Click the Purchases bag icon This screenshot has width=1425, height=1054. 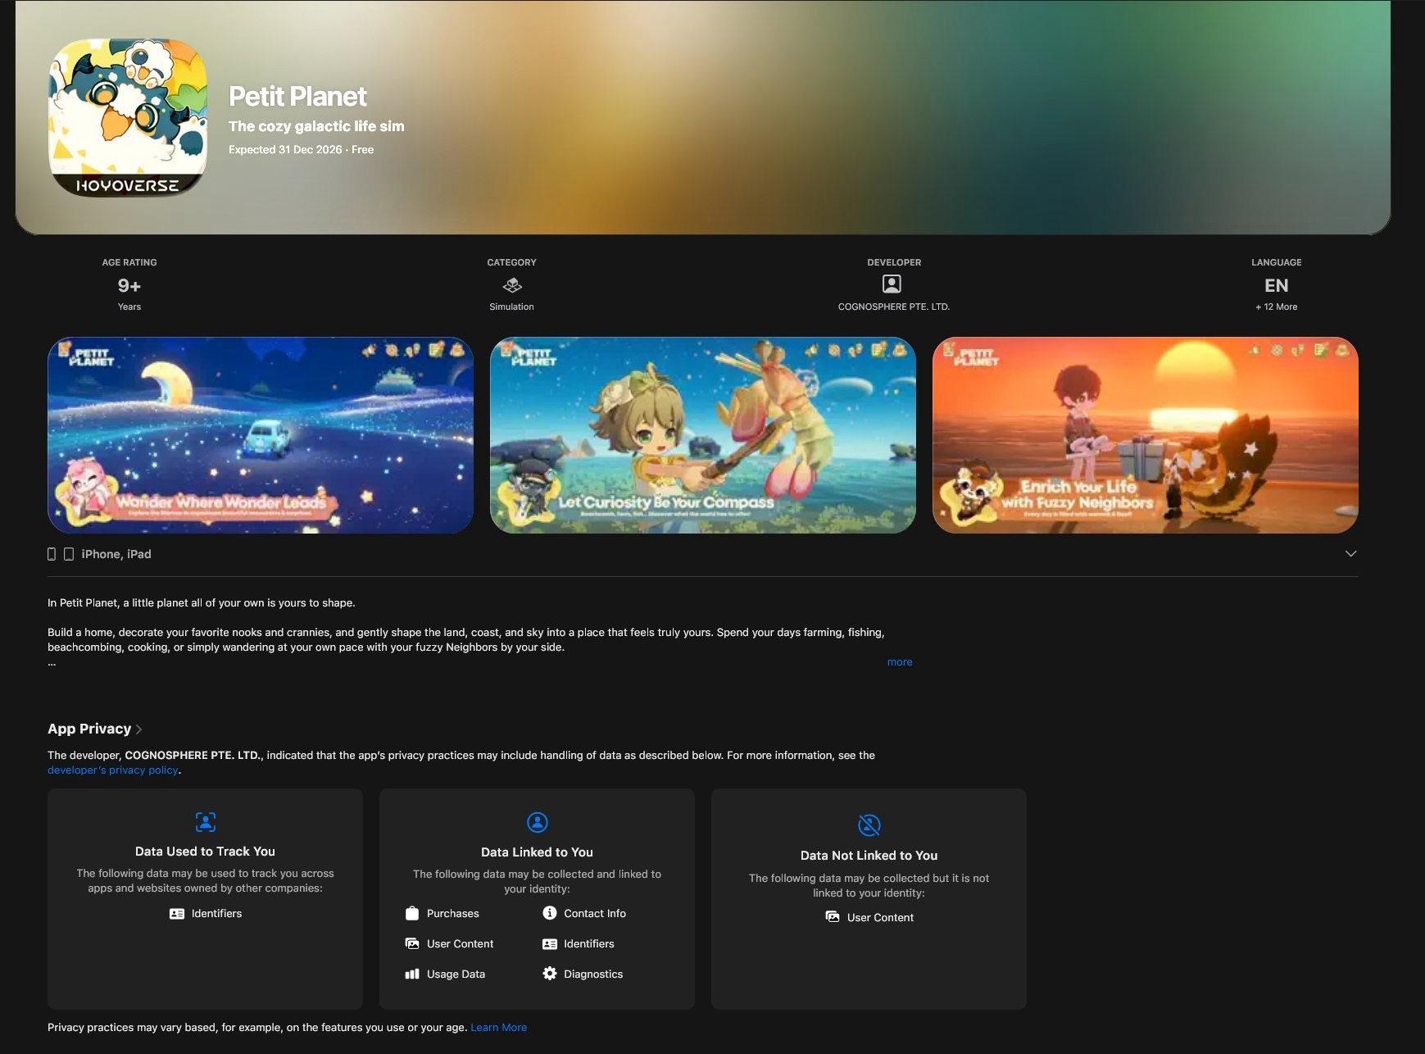point(412,913)
